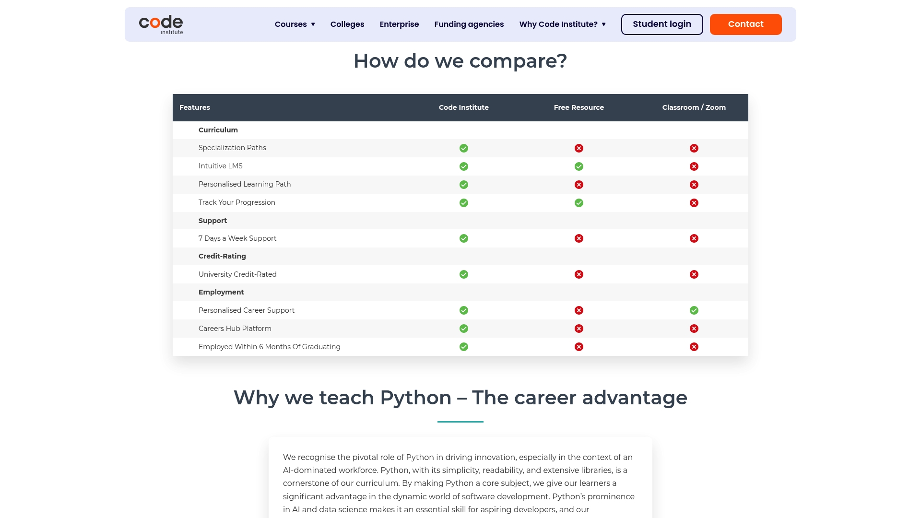Click the Curriculum section row label
This screenshot has width=921, height=518.
click(x=218, y=130)
